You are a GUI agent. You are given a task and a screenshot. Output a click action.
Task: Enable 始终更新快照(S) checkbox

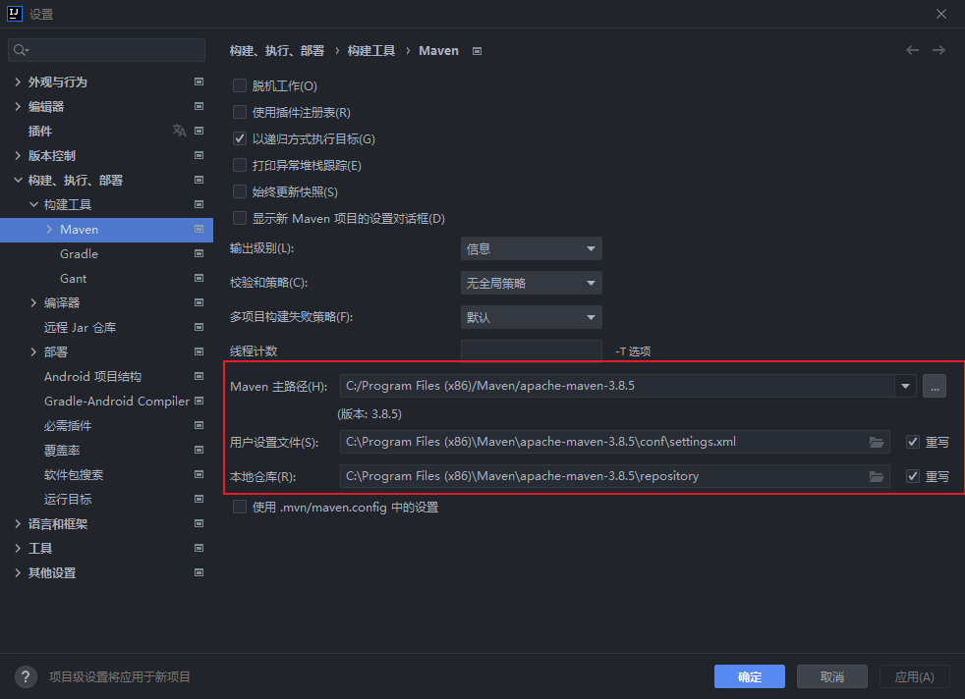pos(240,191)
